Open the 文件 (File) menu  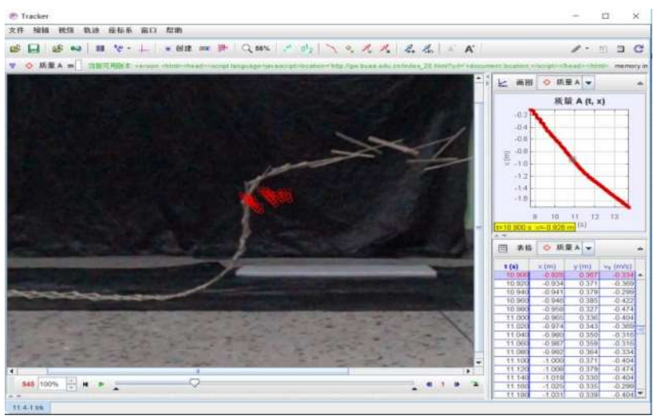coord(16,30)
